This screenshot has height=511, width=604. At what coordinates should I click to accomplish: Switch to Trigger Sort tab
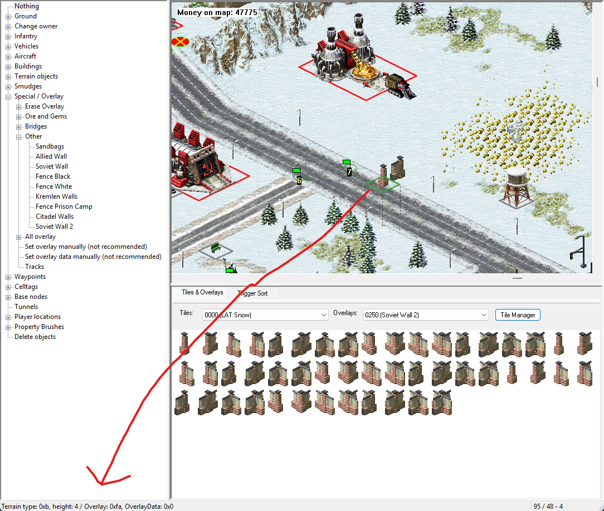[253, 293]
